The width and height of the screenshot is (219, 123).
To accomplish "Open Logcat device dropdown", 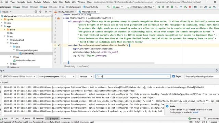I will tap(18, 77).
